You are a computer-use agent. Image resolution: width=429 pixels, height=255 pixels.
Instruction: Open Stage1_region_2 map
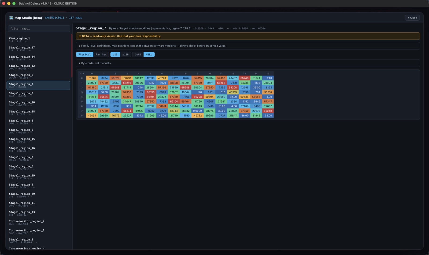pyautogui.click(x=38, y=122)
